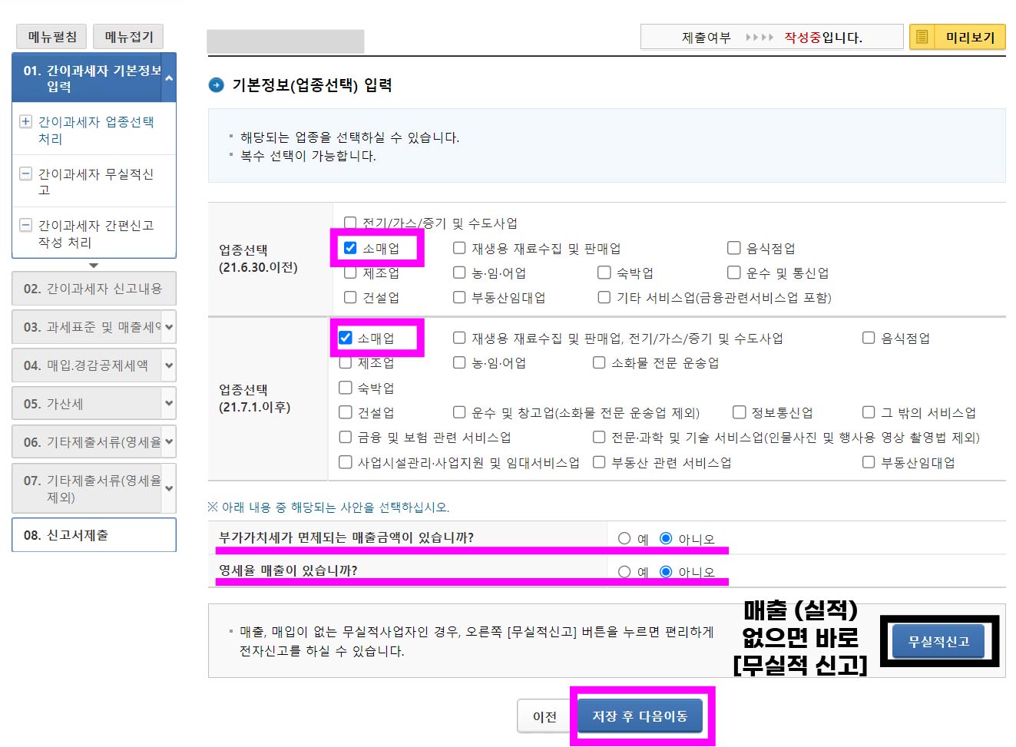Click the 메뉴접기 menu option
1016x747 pixels.
pos(127,36)
